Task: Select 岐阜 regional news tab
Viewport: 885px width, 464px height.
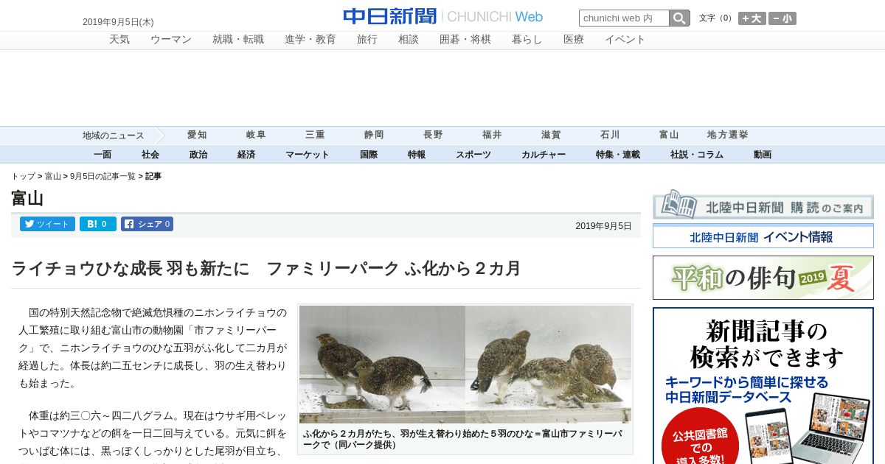Action: (x=256, y=135)
